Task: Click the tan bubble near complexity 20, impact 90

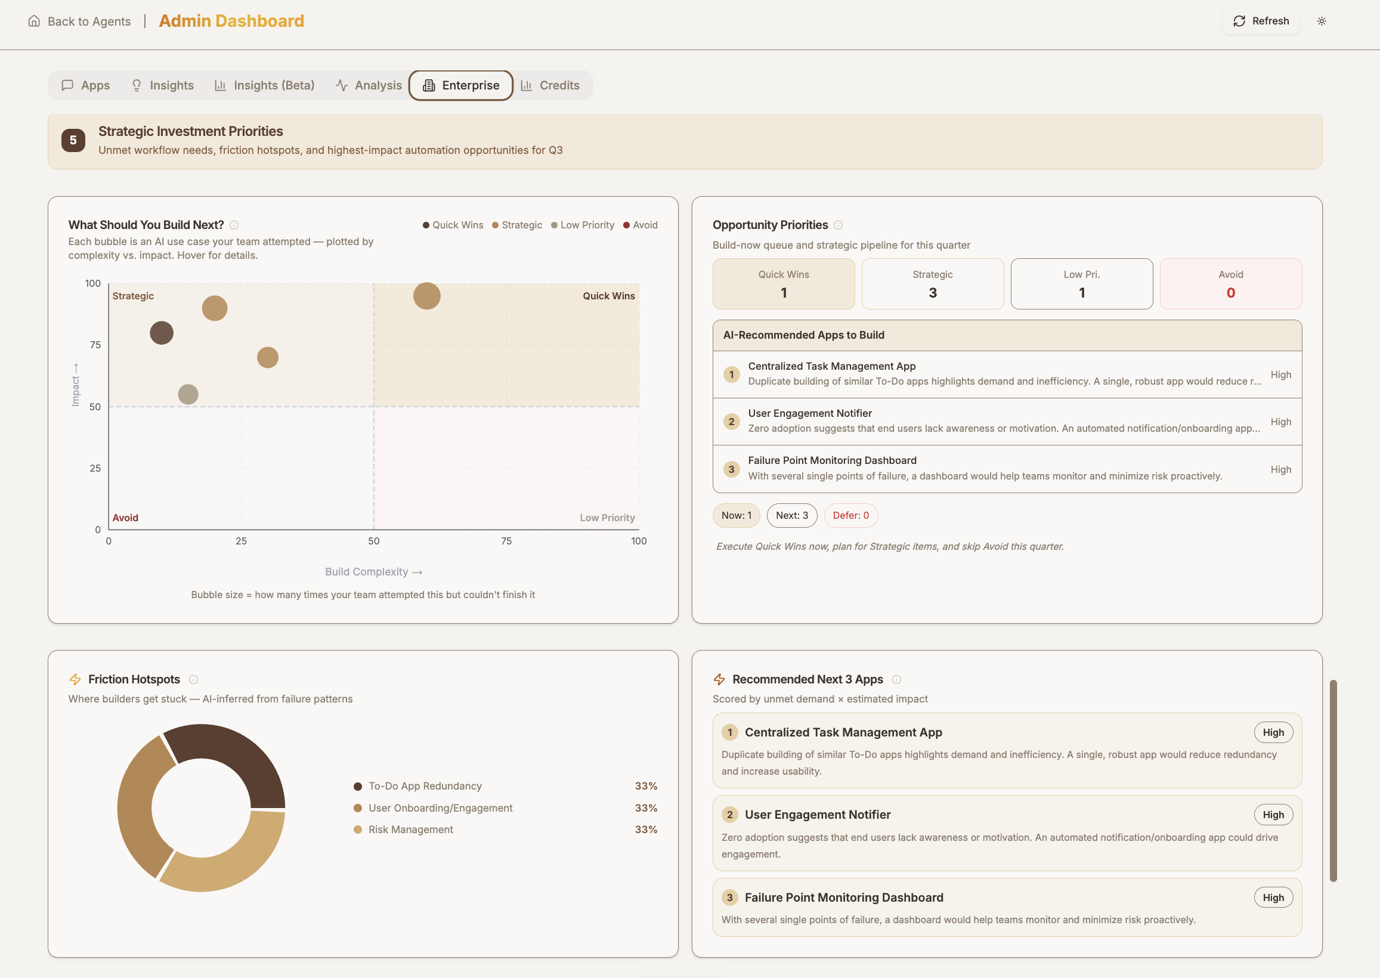Action: pos(215,308)
